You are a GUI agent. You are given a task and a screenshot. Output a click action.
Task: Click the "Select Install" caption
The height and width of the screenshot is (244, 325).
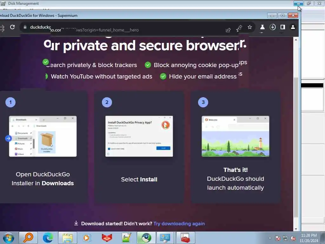click(x=139, y=179)
